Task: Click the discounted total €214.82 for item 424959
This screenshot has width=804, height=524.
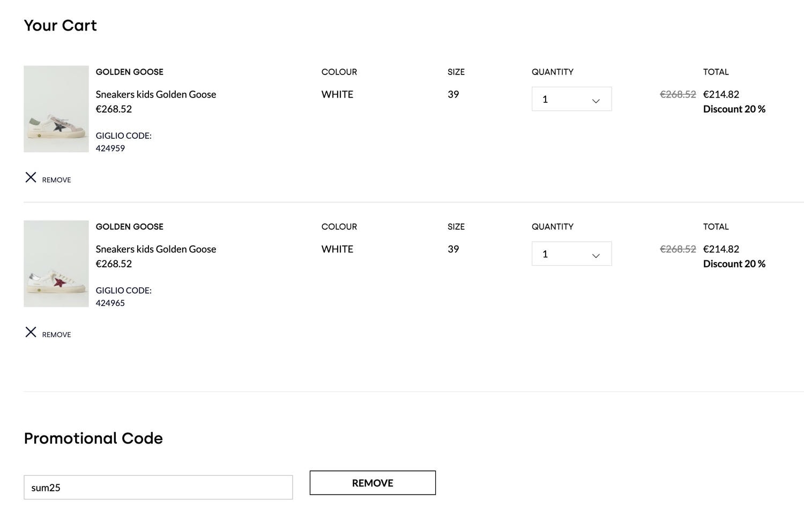Action: 721,94
